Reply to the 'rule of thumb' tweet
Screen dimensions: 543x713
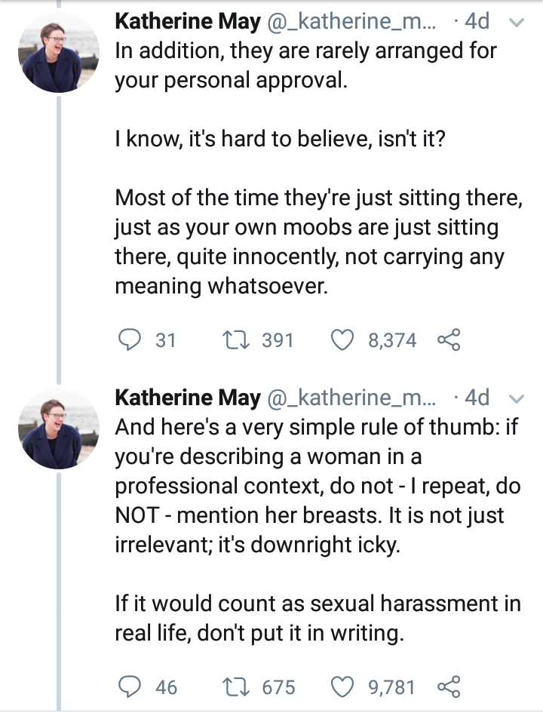pyautogui.click(x=133, y=687)
